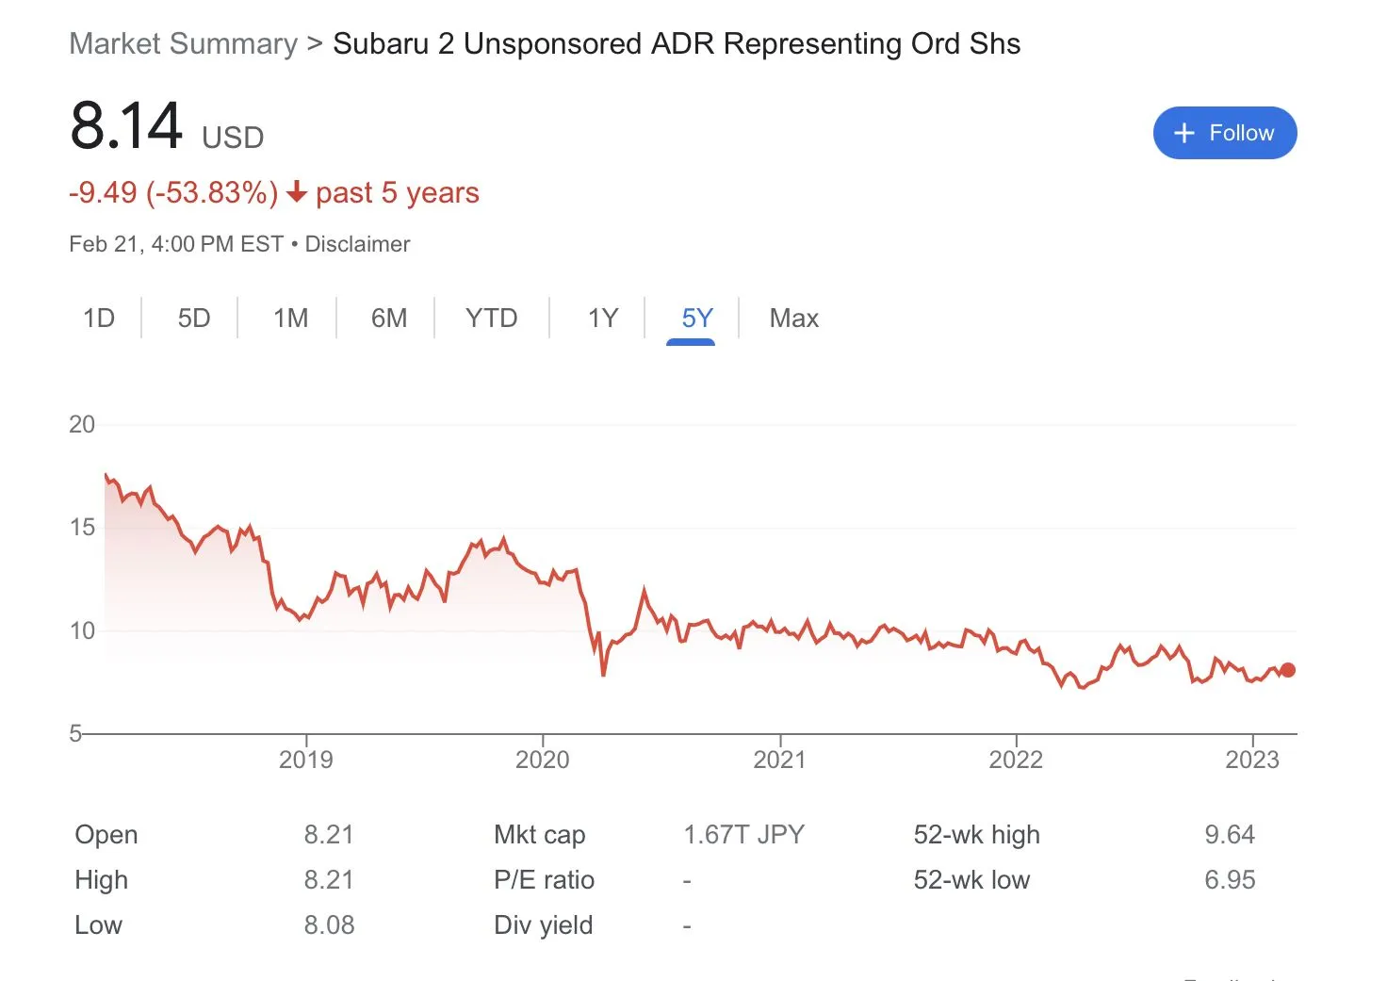This screenshot has width=1387, height=981.
Task: Click the red endpoint dot on chart
Action: click(1287, 670)
